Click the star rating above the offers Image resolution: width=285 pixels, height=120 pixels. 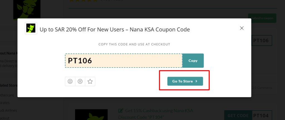[83, 1]
